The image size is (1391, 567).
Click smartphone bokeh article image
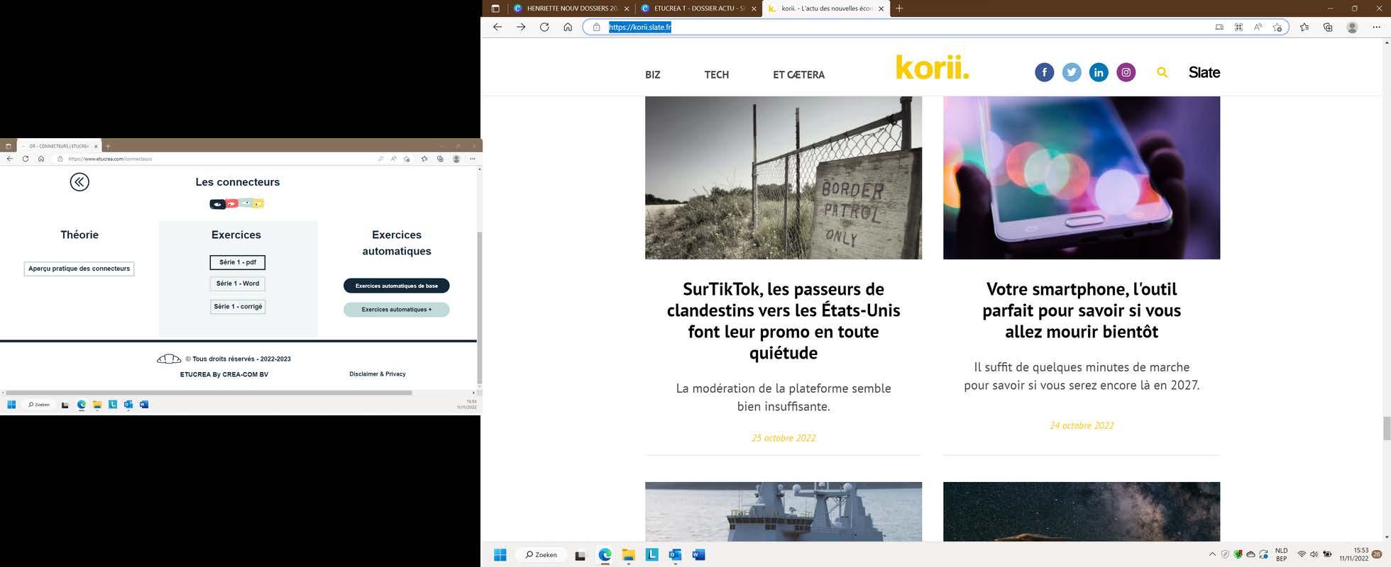coord(1082,177)
